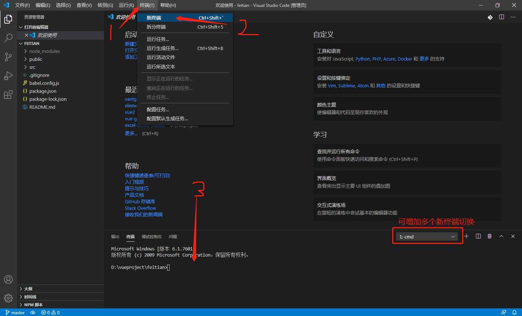The height and width of the screenshot is (316, 522).
Task: Open the 入门视频 help link
Action: pyautogui.click(x=134, y=182)
